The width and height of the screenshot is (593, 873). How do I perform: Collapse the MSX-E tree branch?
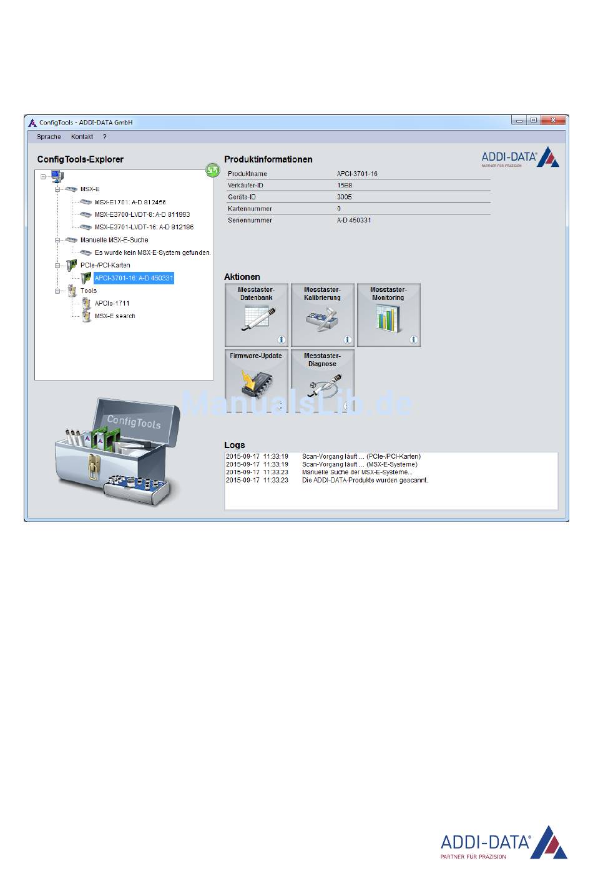point(57,189)
